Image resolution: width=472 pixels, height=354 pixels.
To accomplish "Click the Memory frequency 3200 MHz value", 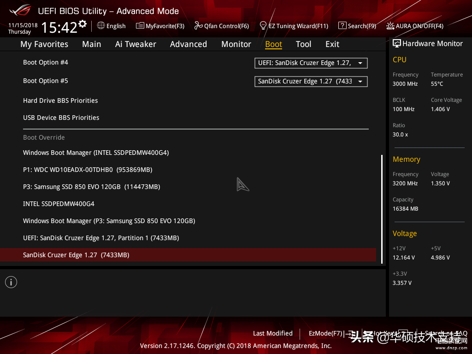I will pyautogui.click(x=405, y=183).
